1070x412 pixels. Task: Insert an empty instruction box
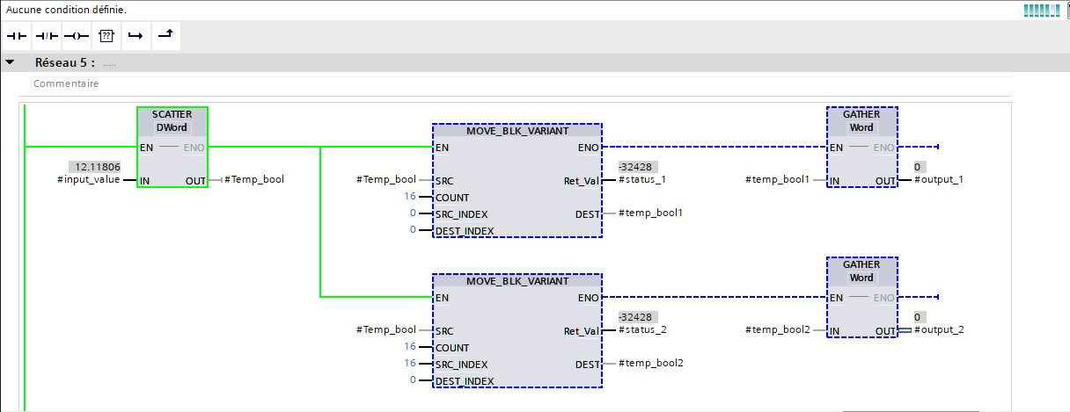pyautogui.click(x=106, y=36)
